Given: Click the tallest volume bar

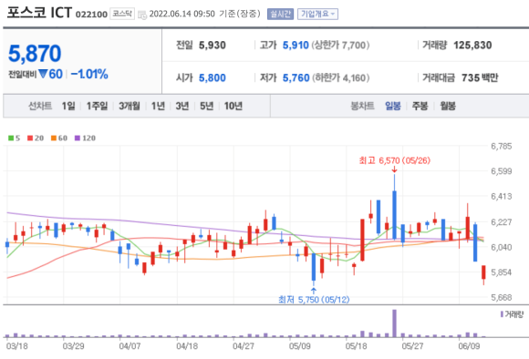Looking at the screenshot, I should coord(394,323).
